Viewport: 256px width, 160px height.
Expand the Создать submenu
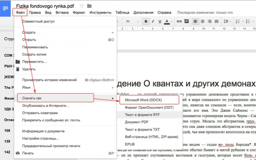65,33
